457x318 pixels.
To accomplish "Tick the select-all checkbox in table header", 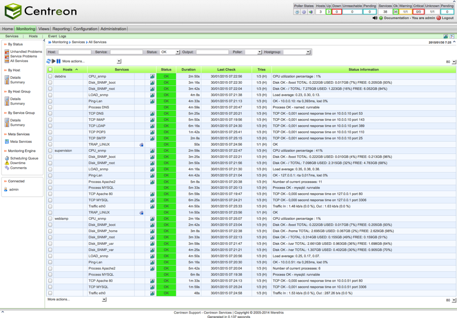I will pyautogui.click(x=50, y=70).
